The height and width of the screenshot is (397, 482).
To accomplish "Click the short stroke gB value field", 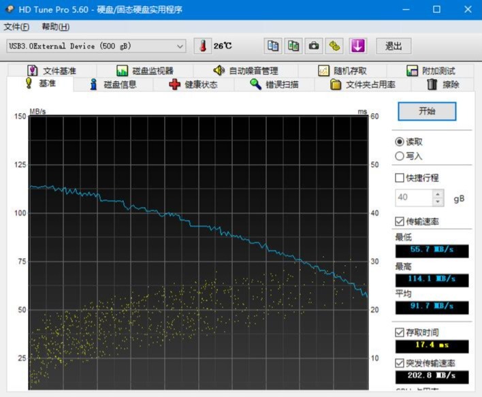I will tap(414, 197).
